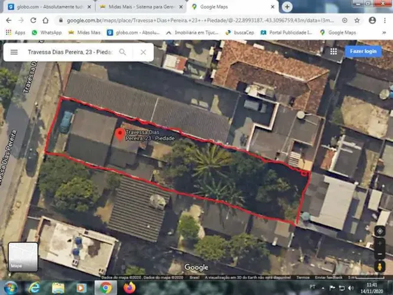Close the Google Maps tab
This screenshot has height=295, width=393.
click(x=273, y=7)
